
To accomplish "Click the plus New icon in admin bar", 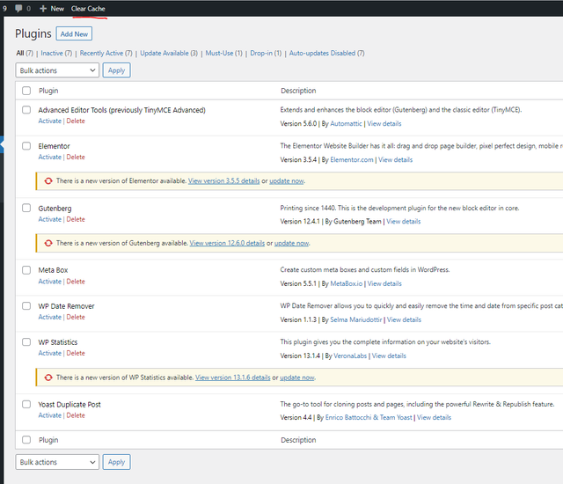I will coord(43,8).
